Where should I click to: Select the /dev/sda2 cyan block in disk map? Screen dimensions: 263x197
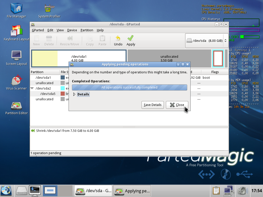tap(218, 58)
